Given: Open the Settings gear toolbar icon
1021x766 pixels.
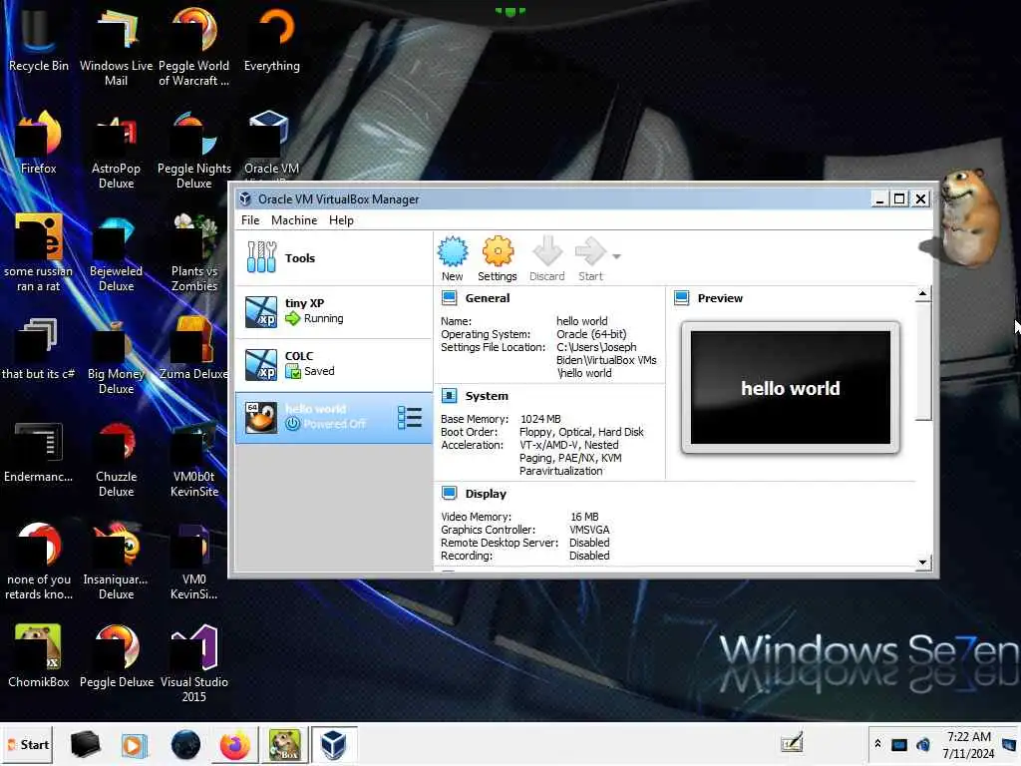Looking at the screenshot, I should (498, 258).
